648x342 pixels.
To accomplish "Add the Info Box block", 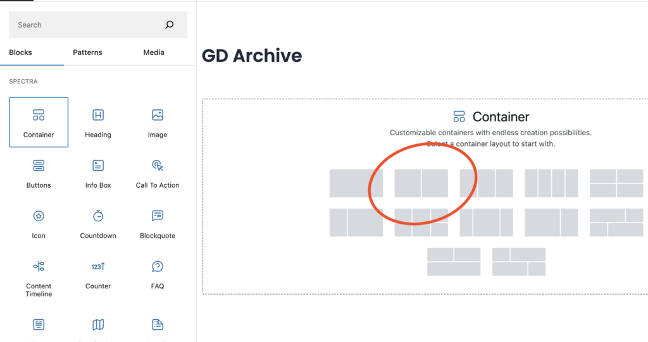I will tap(98, 172).
